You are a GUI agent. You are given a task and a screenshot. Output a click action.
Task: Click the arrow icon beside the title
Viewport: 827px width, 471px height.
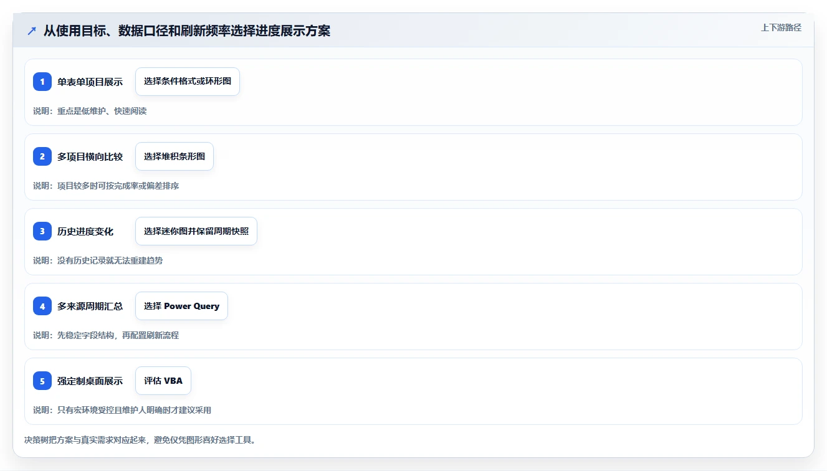(32, 31)
